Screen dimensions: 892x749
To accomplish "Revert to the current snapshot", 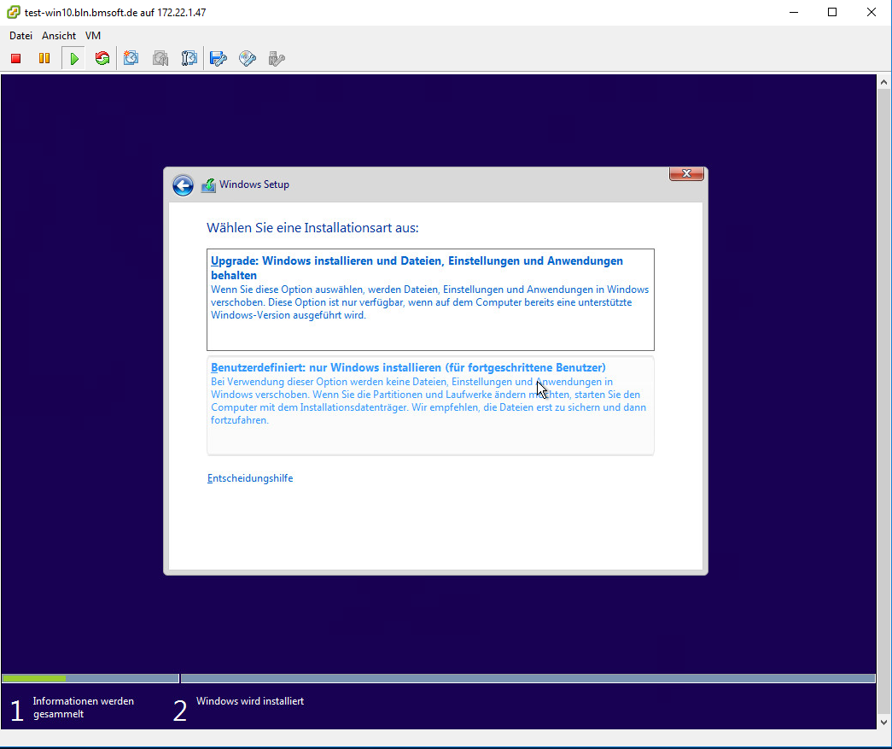I will pos(160,59).
